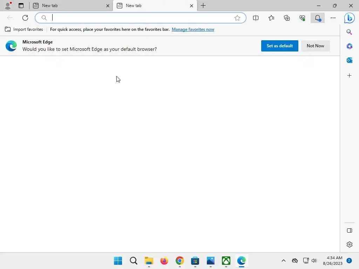Dismiss prompt with Not Now

pyautogui.click(x=315, y=46)
